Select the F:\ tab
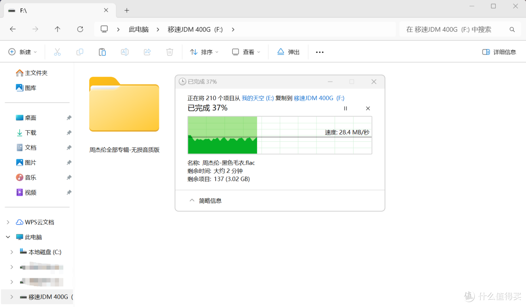This screenshot has height=307, width=526. pos(60,10)
